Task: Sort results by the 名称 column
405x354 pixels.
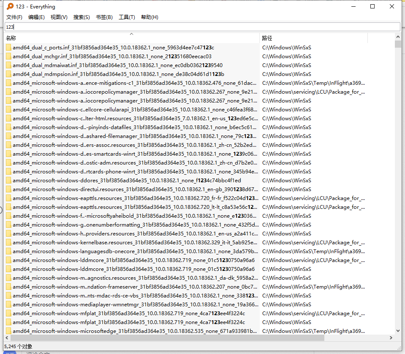Action: click(x=11, y=38)
